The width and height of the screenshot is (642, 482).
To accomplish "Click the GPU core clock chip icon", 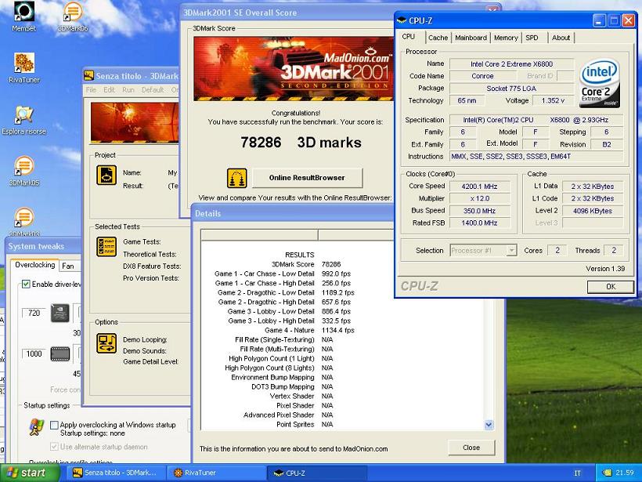I will (60, 313).
